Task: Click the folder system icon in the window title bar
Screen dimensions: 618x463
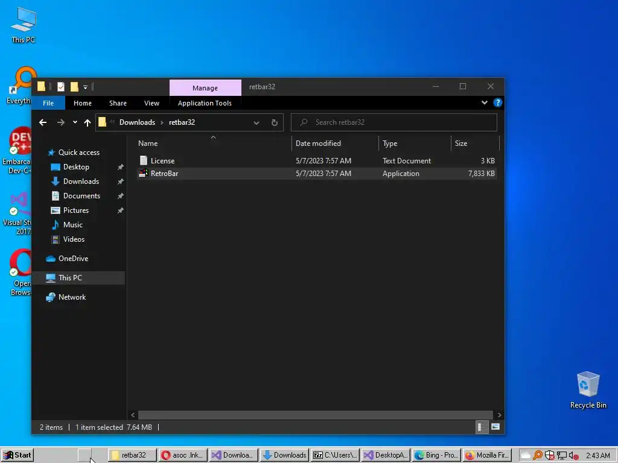Action: pos(41,87)
